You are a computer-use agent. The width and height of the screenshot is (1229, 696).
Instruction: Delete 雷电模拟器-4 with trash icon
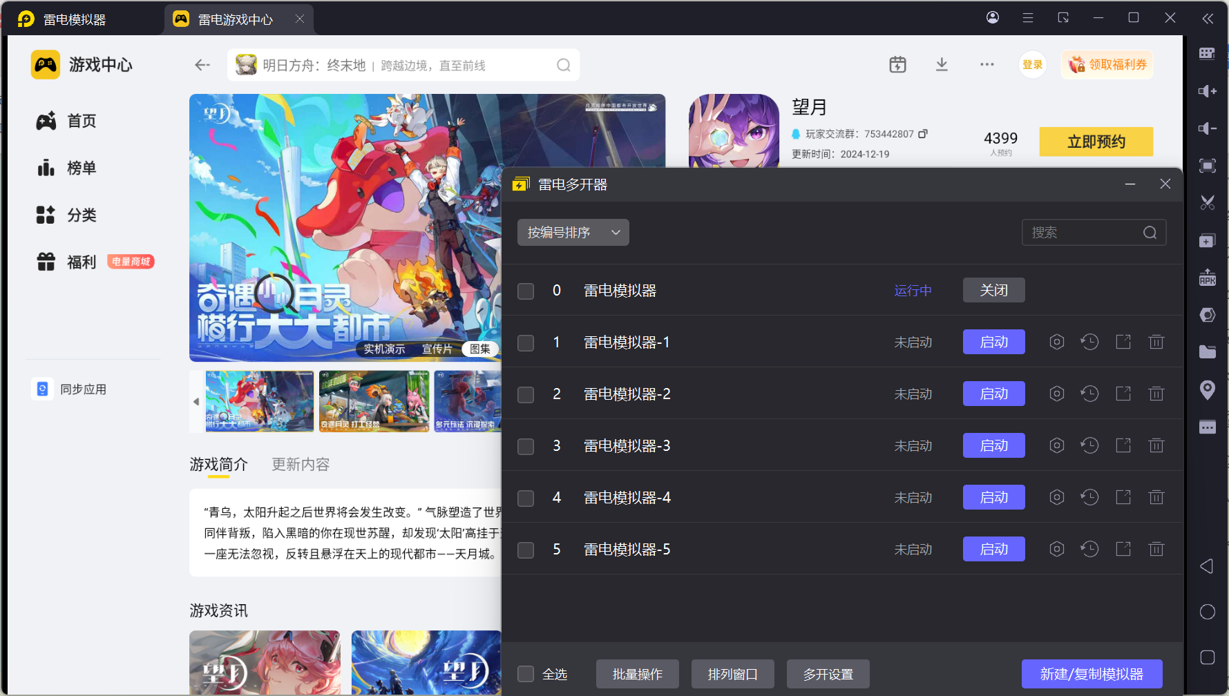coord(1156,497)
